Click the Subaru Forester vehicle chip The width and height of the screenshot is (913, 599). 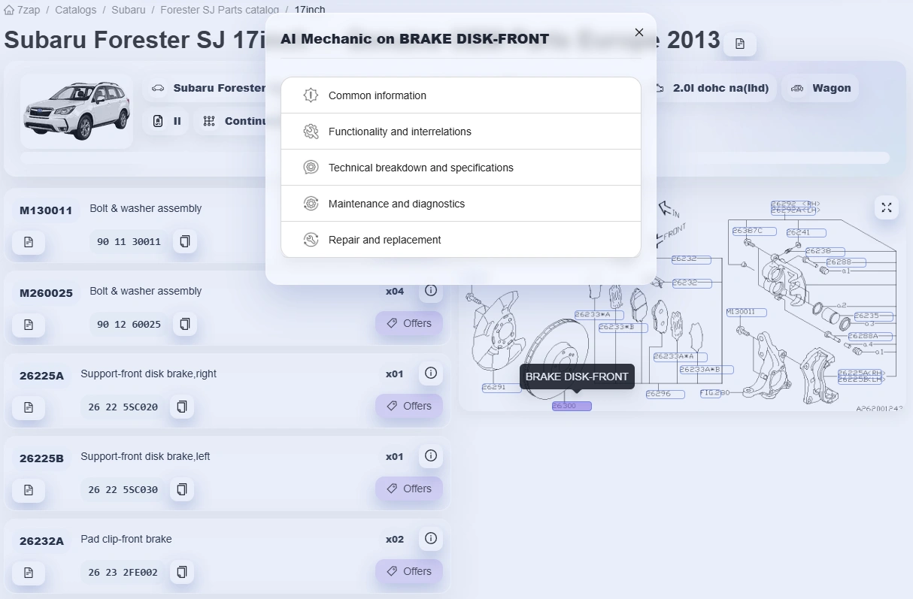pos(205,88)
